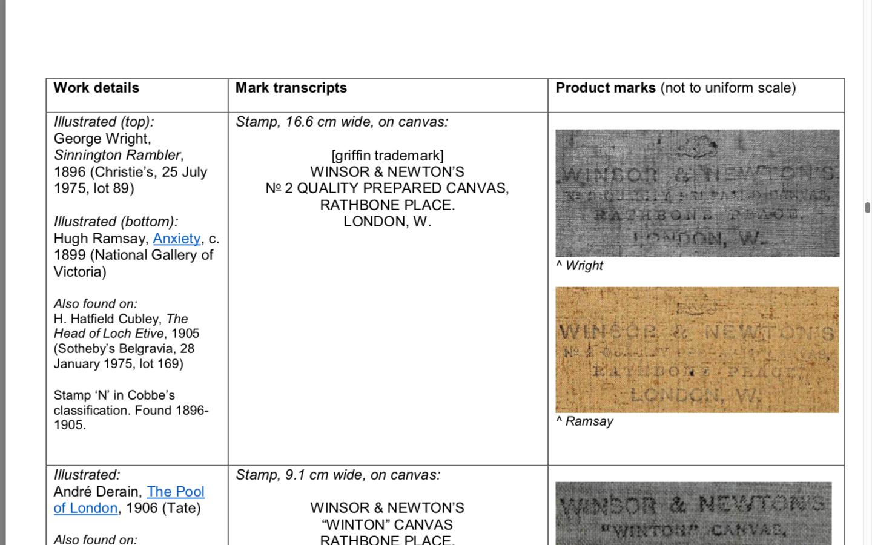872x545 pixels.
Task: Click the '[griffin trademark]' transcript line
Action: [387, 156]
